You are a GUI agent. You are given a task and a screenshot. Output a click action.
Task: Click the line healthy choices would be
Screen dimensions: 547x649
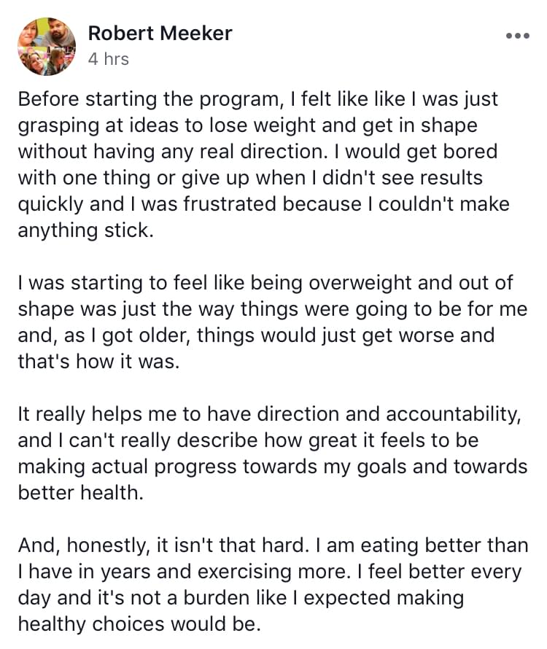point(139,623)
